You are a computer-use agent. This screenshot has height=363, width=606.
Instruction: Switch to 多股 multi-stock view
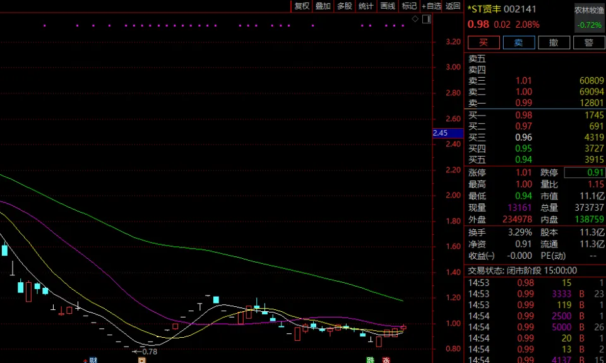344,6
